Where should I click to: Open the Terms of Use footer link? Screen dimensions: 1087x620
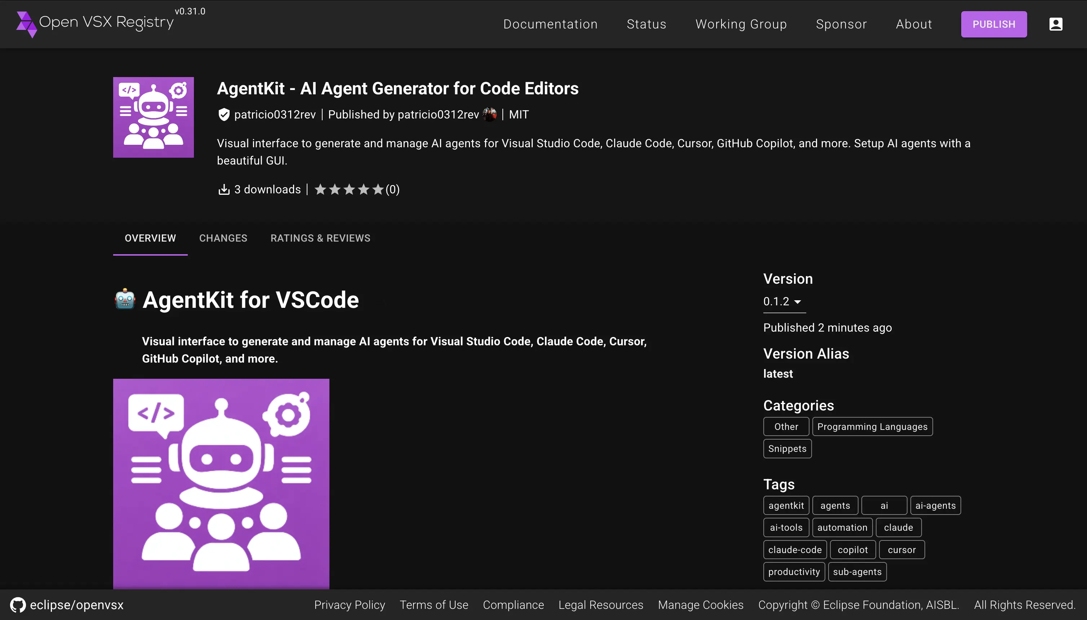coord(434,605)
